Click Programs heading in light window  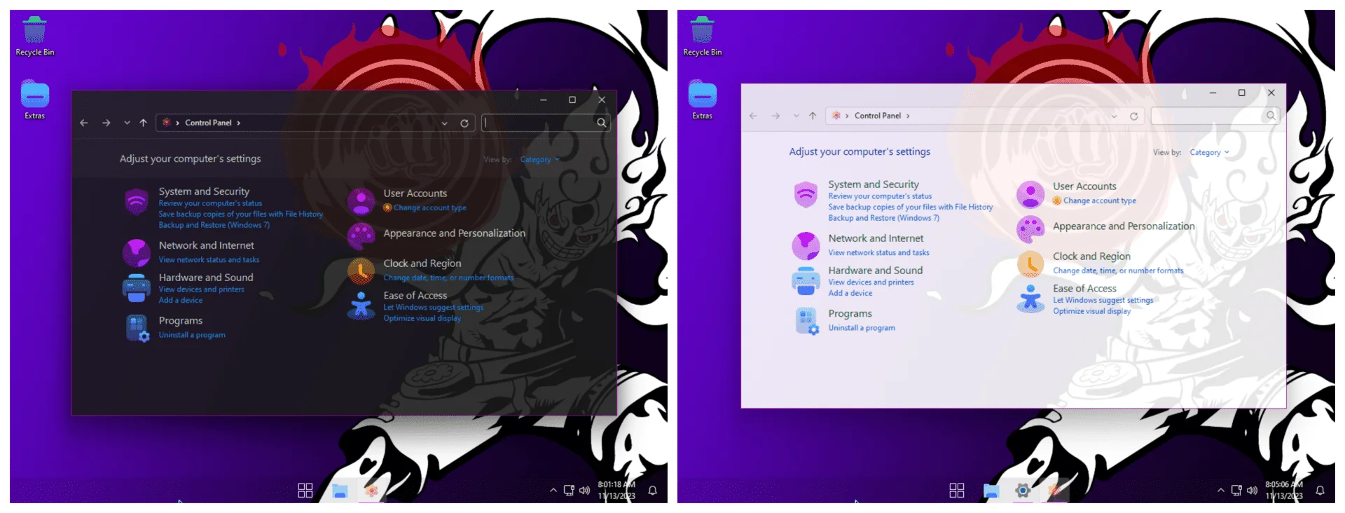tap(850, 313)
